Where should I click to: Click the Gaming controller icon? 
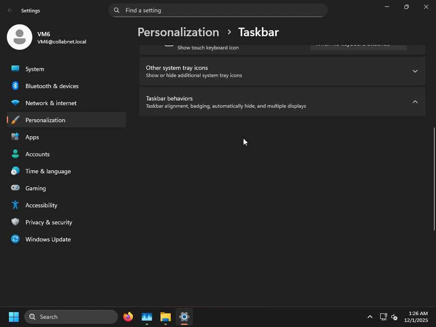15,188
